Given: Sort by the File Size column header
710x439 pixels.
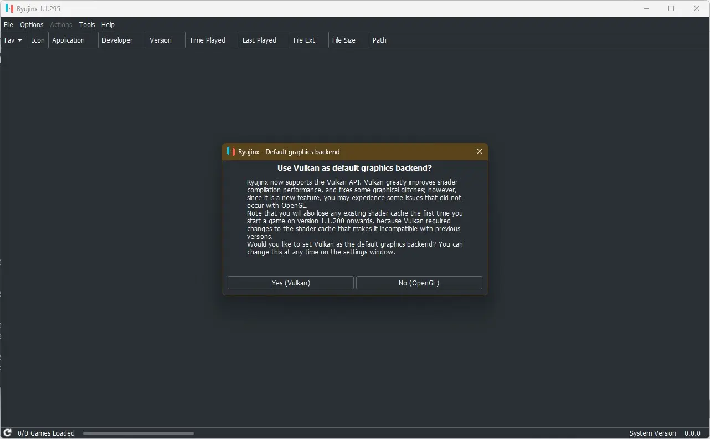Looking at the screenshot, I should tap(348, 40).
